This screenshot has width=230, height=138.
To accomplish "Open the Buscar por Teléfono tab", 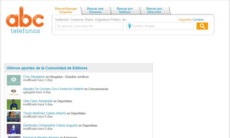I will point(125,10).
